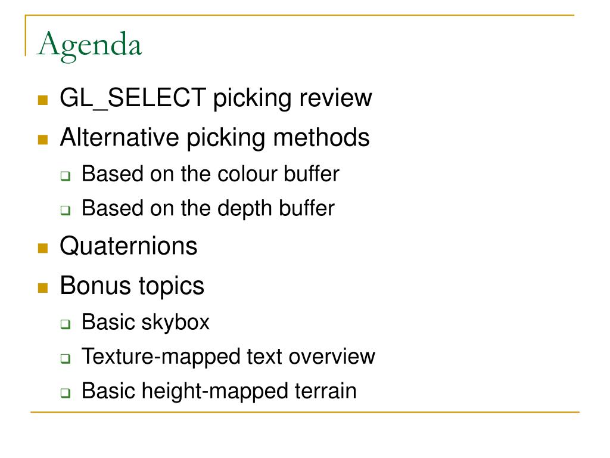The width and height of the screenshot is (610, 458).
Task: Click the hollow box bullet beside Basic skybox
Action: coord(66,324)
